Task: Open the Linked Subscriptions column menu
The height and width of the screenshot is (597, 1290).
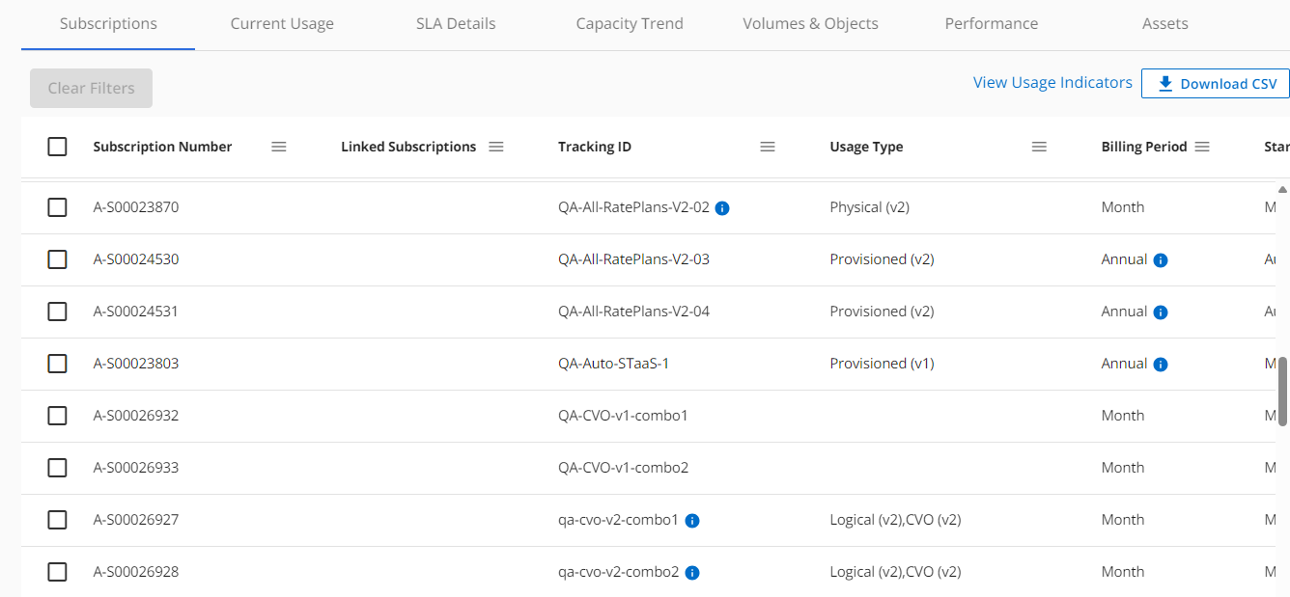Action: pyautogui.click(x=496, y=147)
